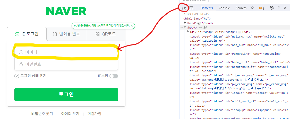Activate the DevTools inspect element picker
This screenshot has width=290, height=119.
(184, 8)
